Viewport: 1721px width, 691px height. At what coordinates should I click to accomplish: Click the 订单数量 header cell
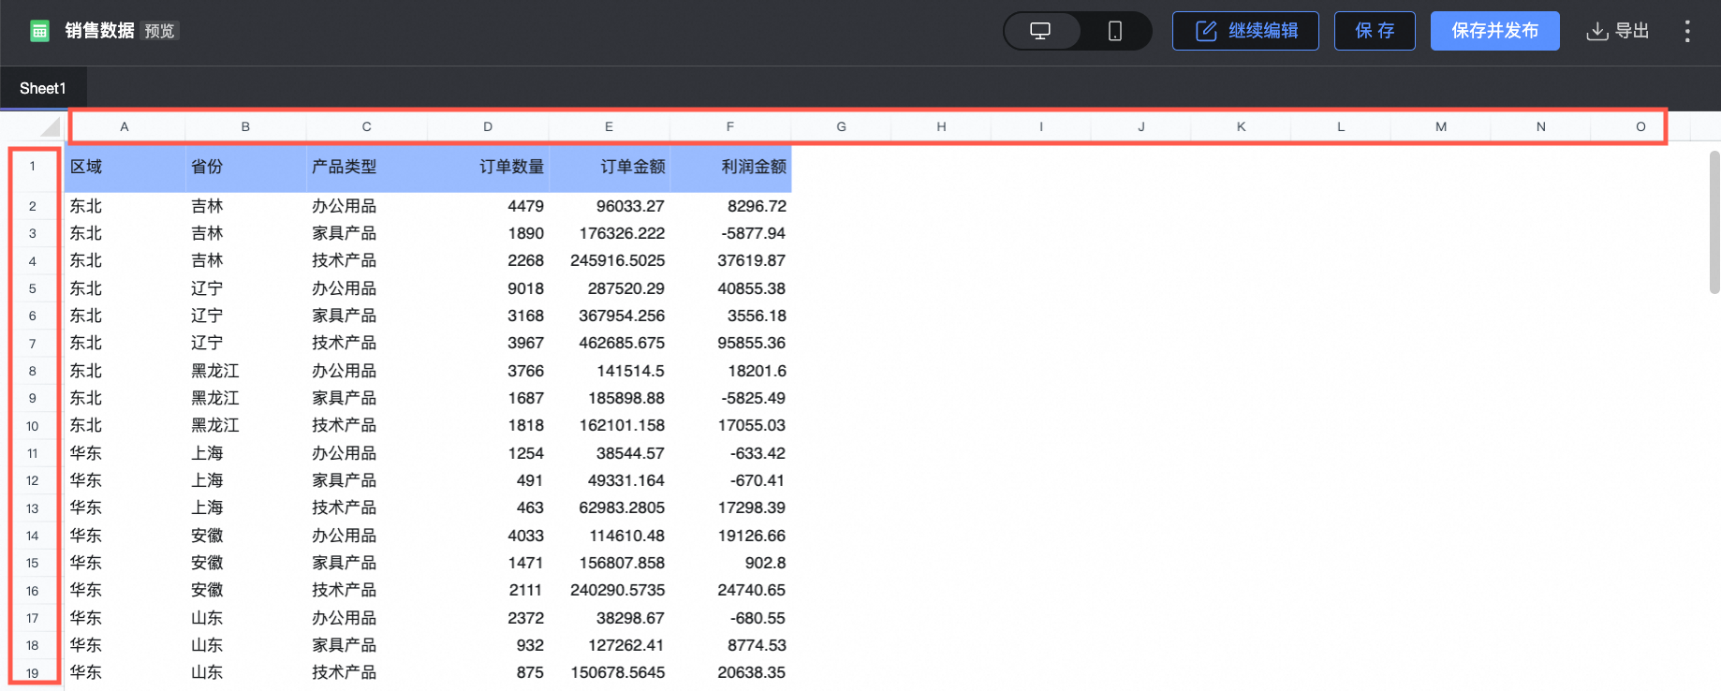488,167
